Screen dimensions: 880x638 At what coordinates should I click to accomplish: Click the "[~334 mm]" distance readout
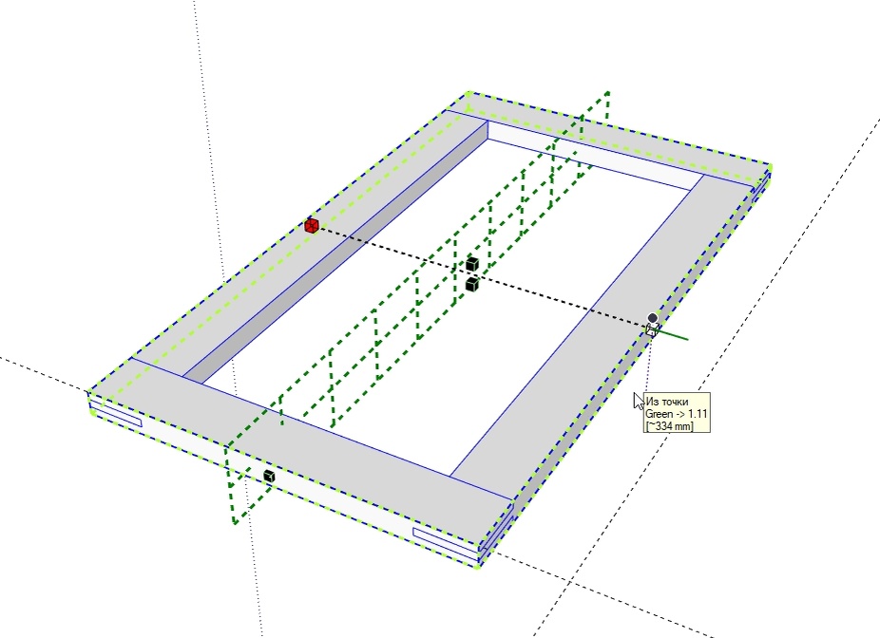(669, 426)
